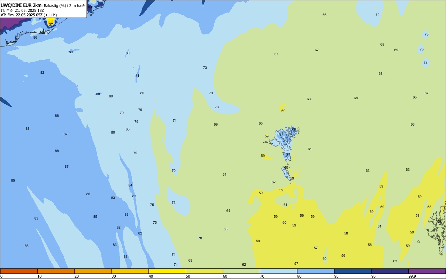The image size is (446, 279).
Task: Select the 50–60 pale yellow legend swatch
Action: click(204, 271)
